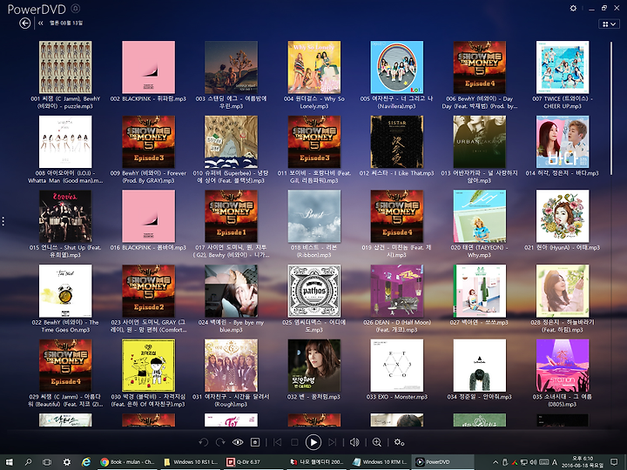627x470 pixels.
Task: Launch Internet Explorer from taskbar
Action: click(x=86, y=462)
